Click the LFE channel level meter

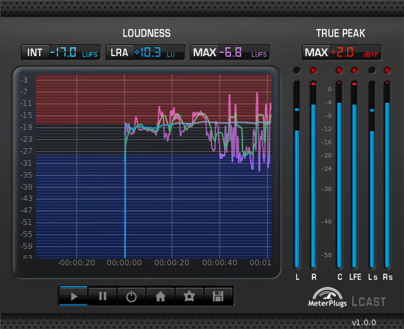coord(354,183)
